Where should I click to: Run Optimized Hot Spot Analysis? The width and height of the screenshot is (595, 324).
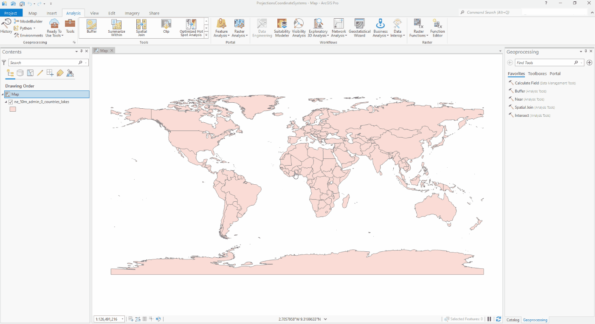point(190,27)
